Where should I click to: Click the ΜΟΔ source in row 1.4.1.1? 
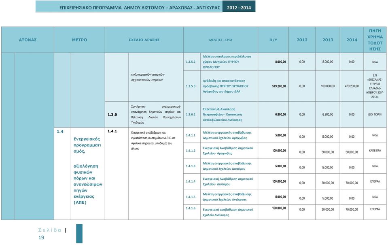375,135
